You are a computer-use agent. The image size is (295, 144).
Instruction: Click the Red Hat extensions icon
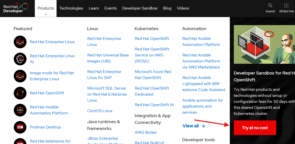(20, 141)
